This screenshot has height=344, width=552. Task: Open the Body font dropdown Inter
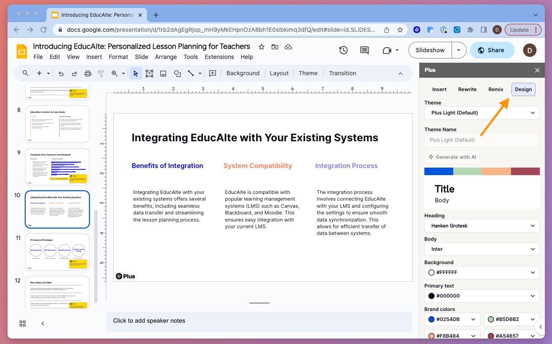click(482, 249)
